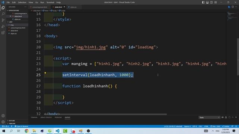This screenshot has height=134, width=239.
Task: Toggle the output scroll lock icon
Action: coord(226,118)
